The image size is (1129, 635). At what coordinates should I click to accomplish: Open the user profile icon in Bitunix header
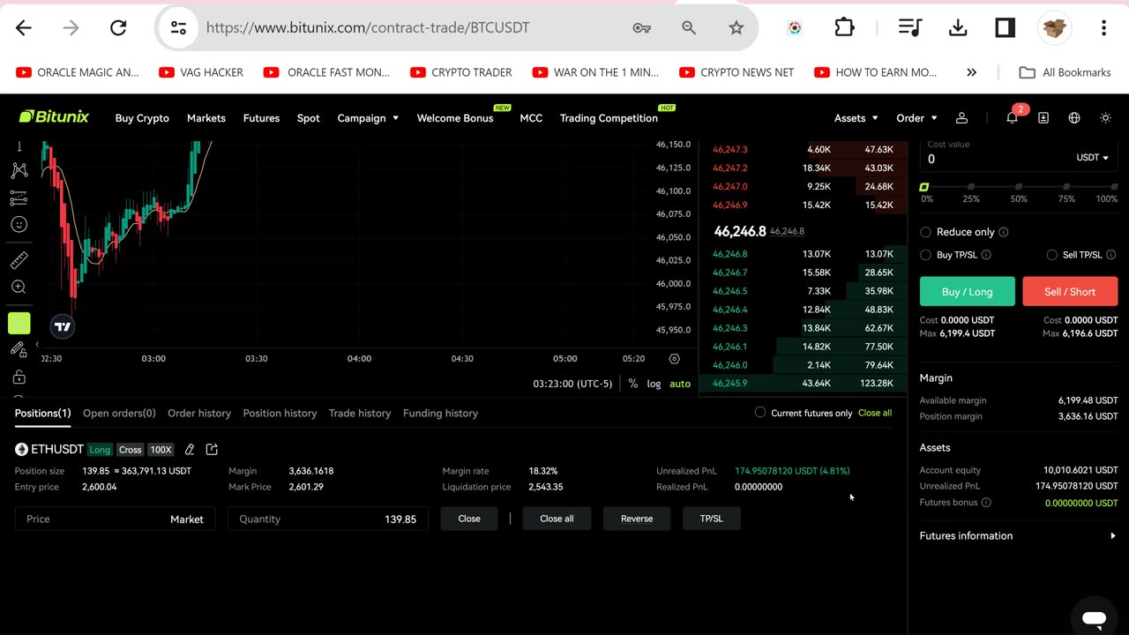click(x=962, y=117)
